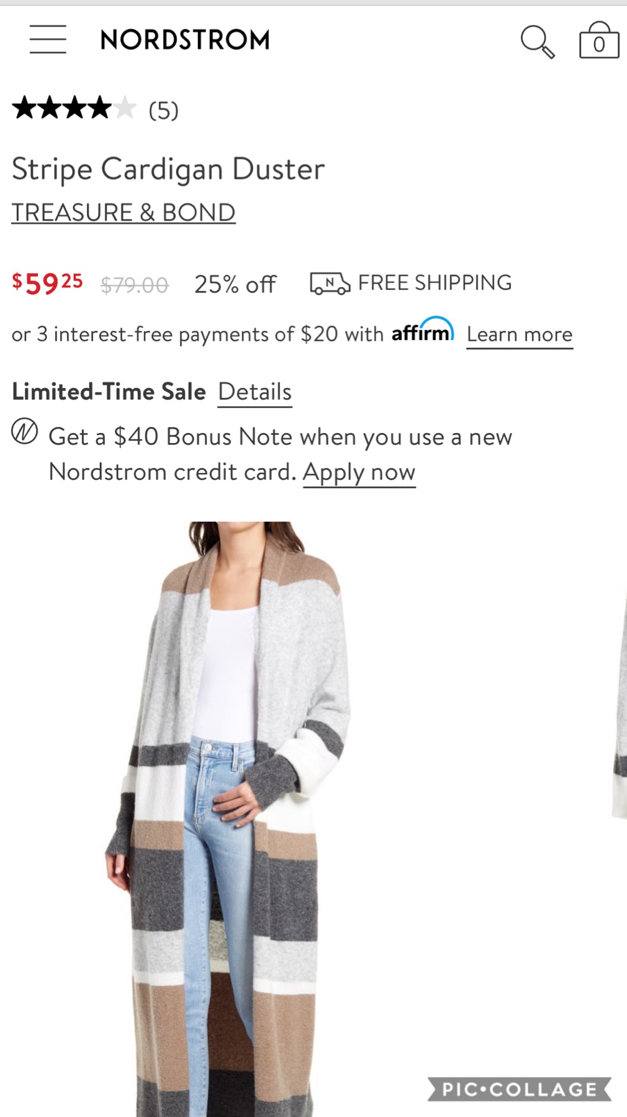Tap the Stripe Cardigan Duster title
The height and width of the screenshot is (1117, 627).
pyautogui.click(x=168, y=169)
